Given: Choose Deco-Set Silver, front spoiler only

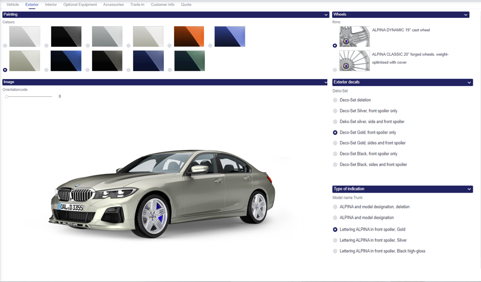Looking at the screenshot, I should point(335,111).
